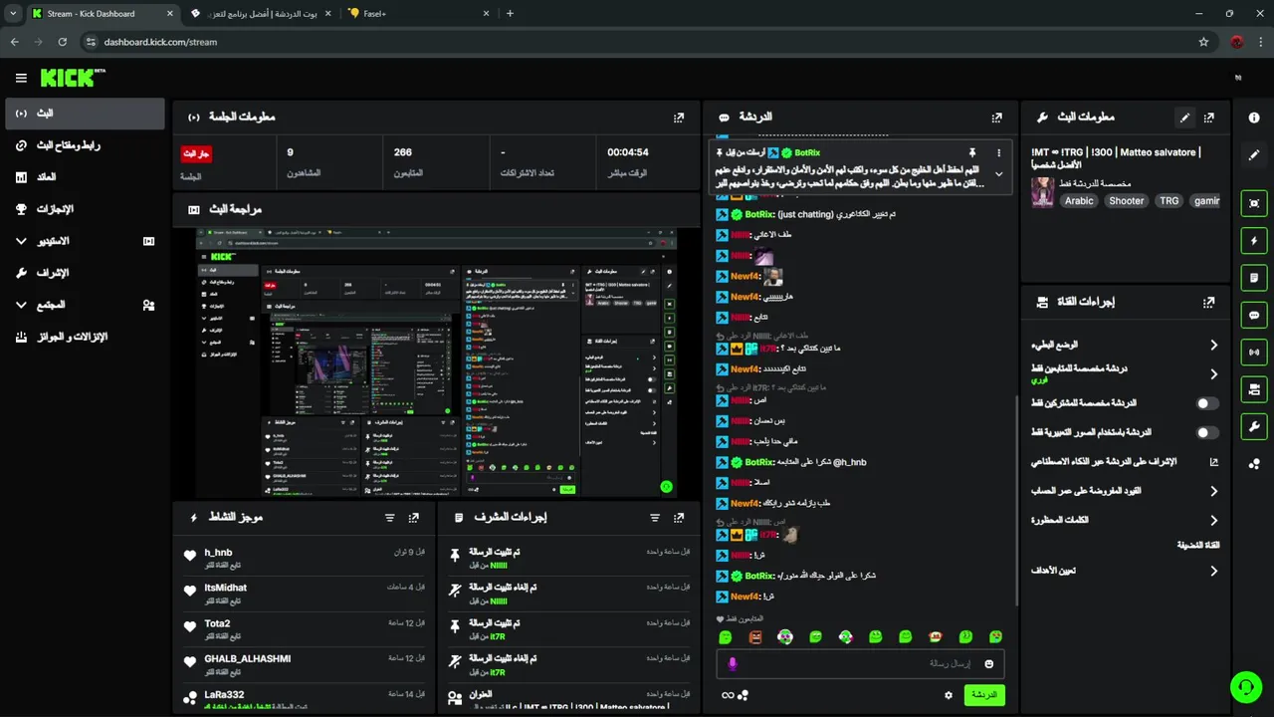The width and height of the screenshot is (1274, 717).
Task: Toggle the stream preview panel icon in right rail
Action: [1254, 202]
